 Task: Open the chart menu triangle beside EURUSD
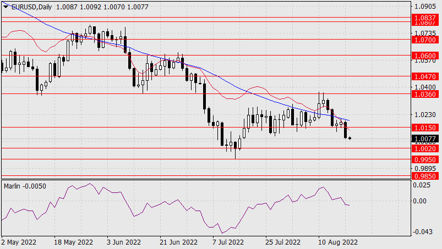(x=6, y=7)
